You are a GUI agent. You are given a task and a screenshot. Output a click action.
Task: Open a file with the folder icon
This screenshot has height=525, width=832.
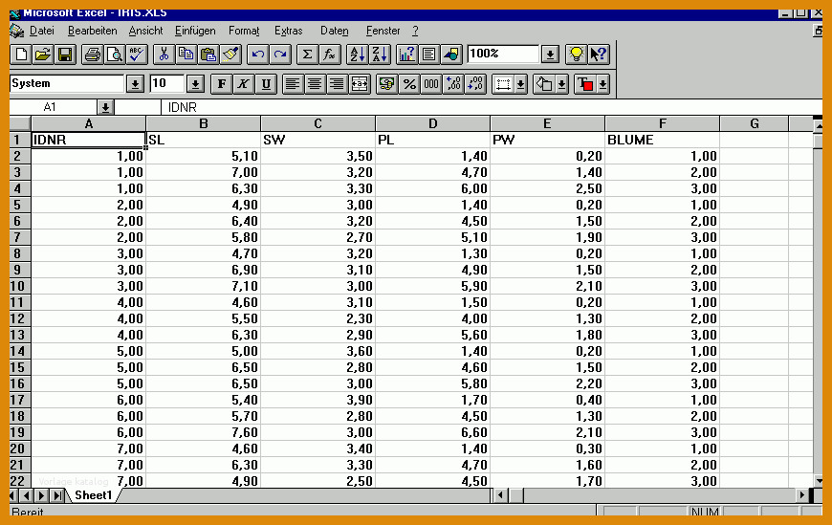(x=43, y=55)
